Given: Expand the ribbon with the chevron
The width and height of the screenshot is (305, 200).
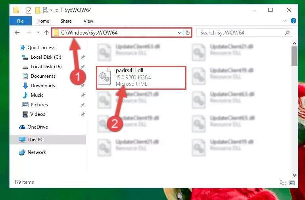Looking at the screenshot, I should tap(285, 21).
